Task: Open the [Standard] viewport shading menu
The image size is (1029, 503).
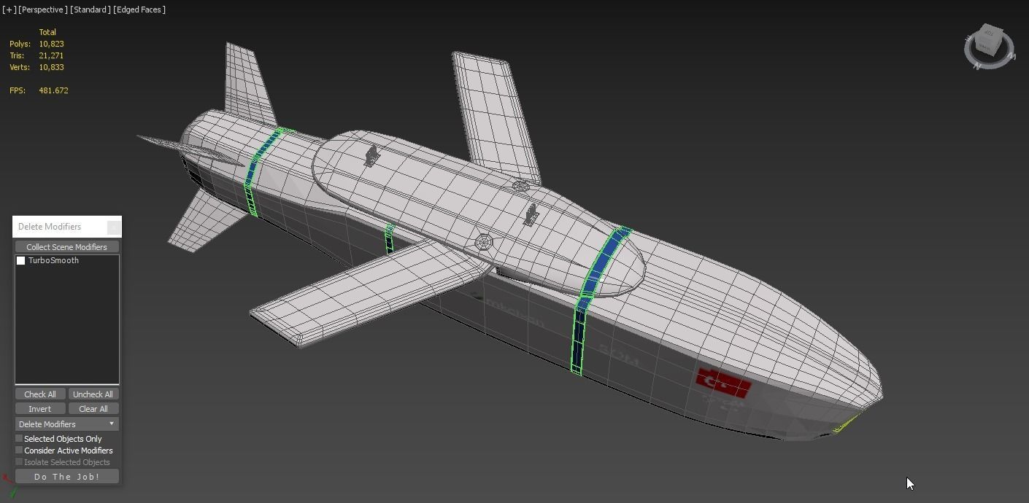Action: click(x=90, y=9)
